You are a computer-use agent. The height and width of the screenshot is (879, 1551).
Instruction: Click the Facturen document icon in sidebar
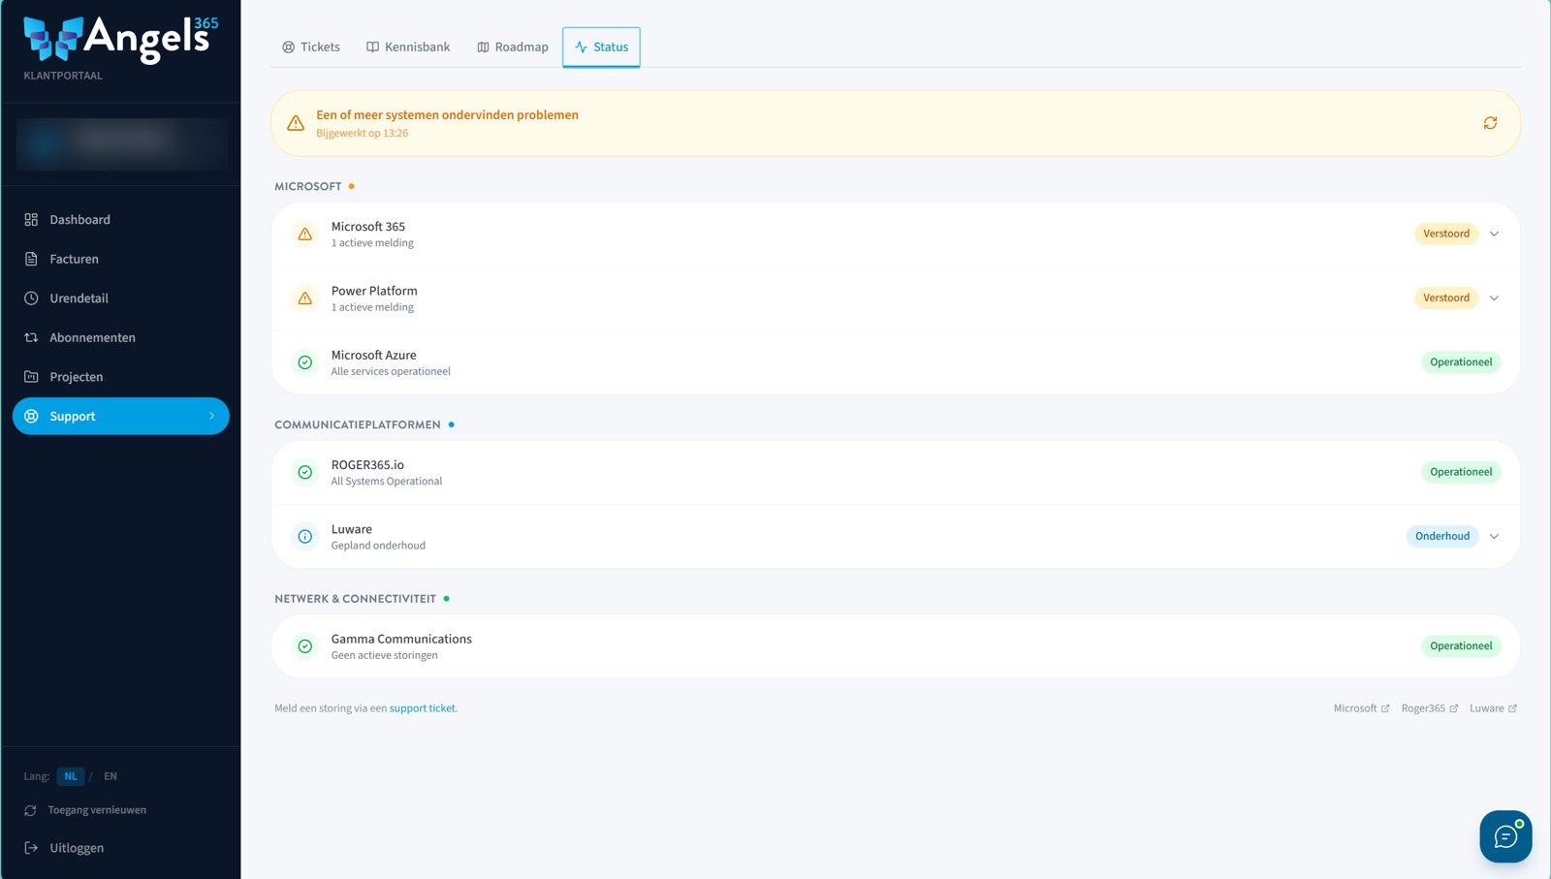(31, 259)
